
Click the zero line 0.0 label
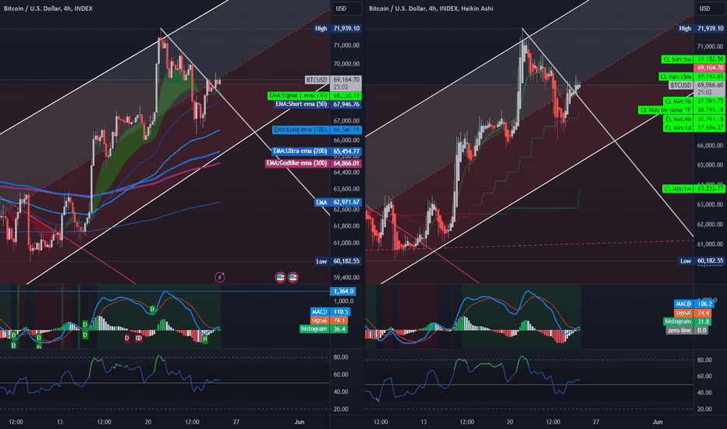point(687,330)
